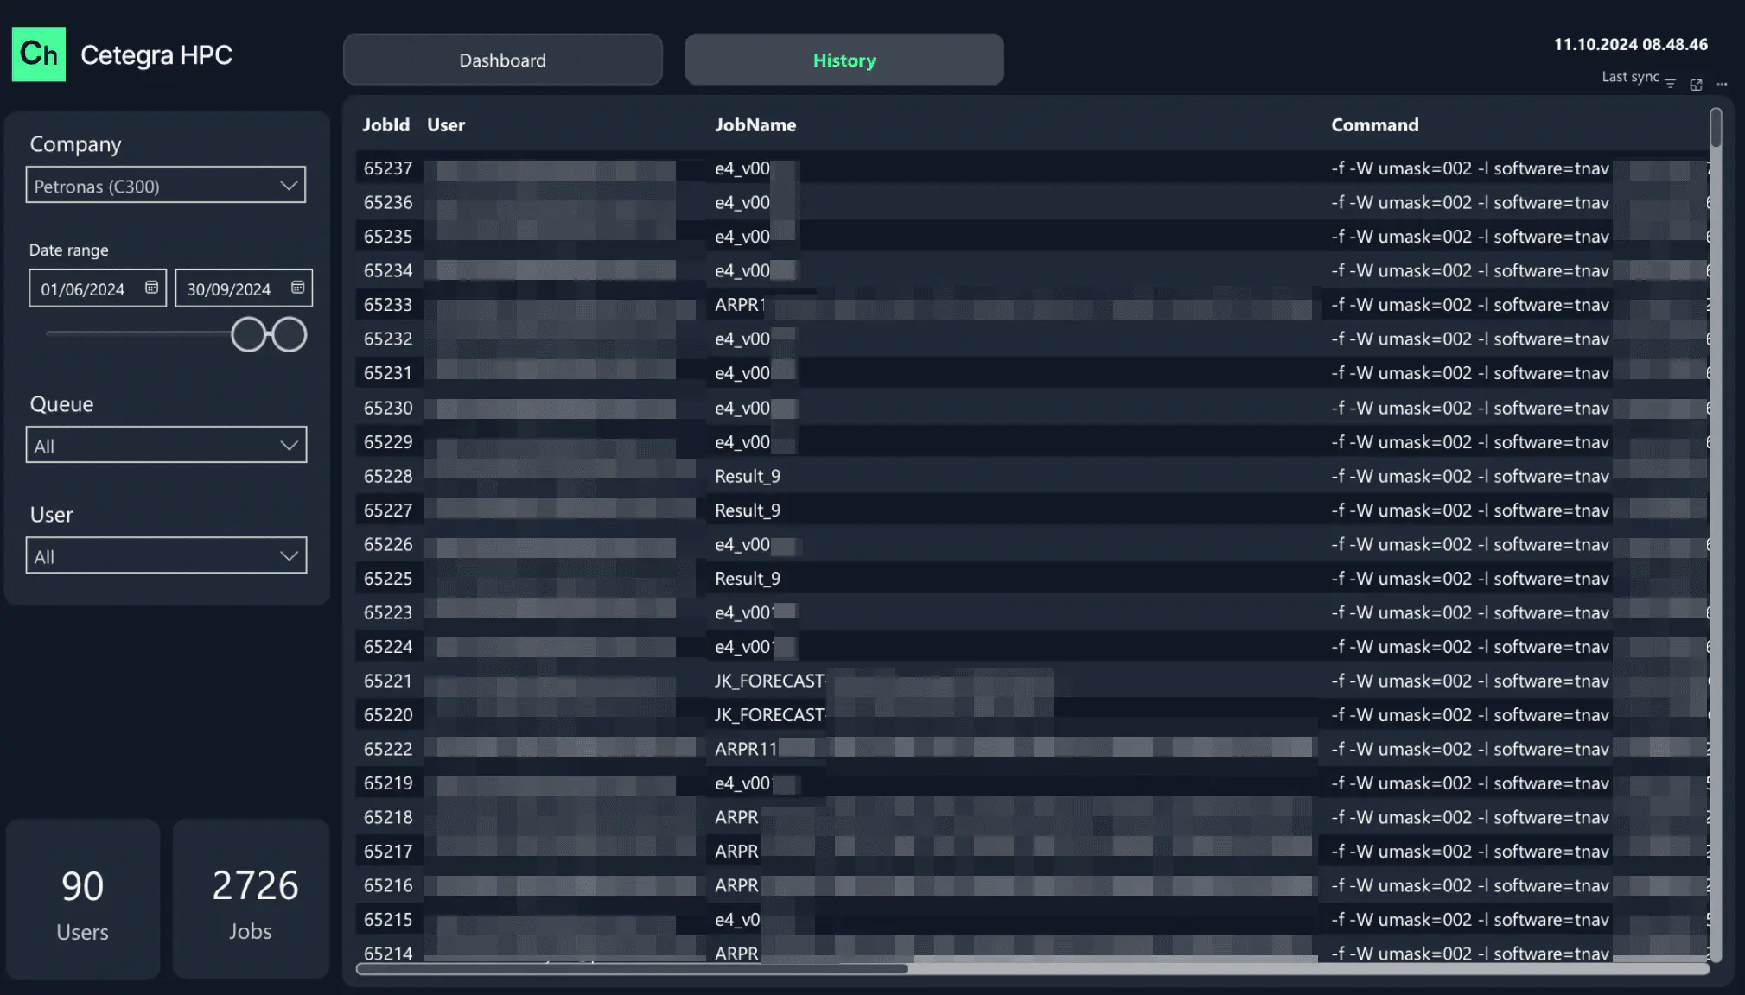
Task: Open end date calendar picker icon
Action: point(297,288)
